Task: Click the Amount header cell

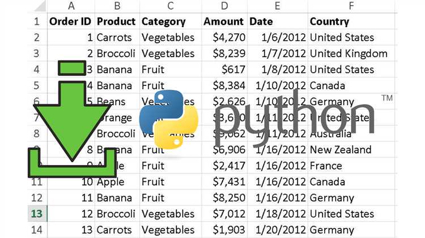Action: 224,21
